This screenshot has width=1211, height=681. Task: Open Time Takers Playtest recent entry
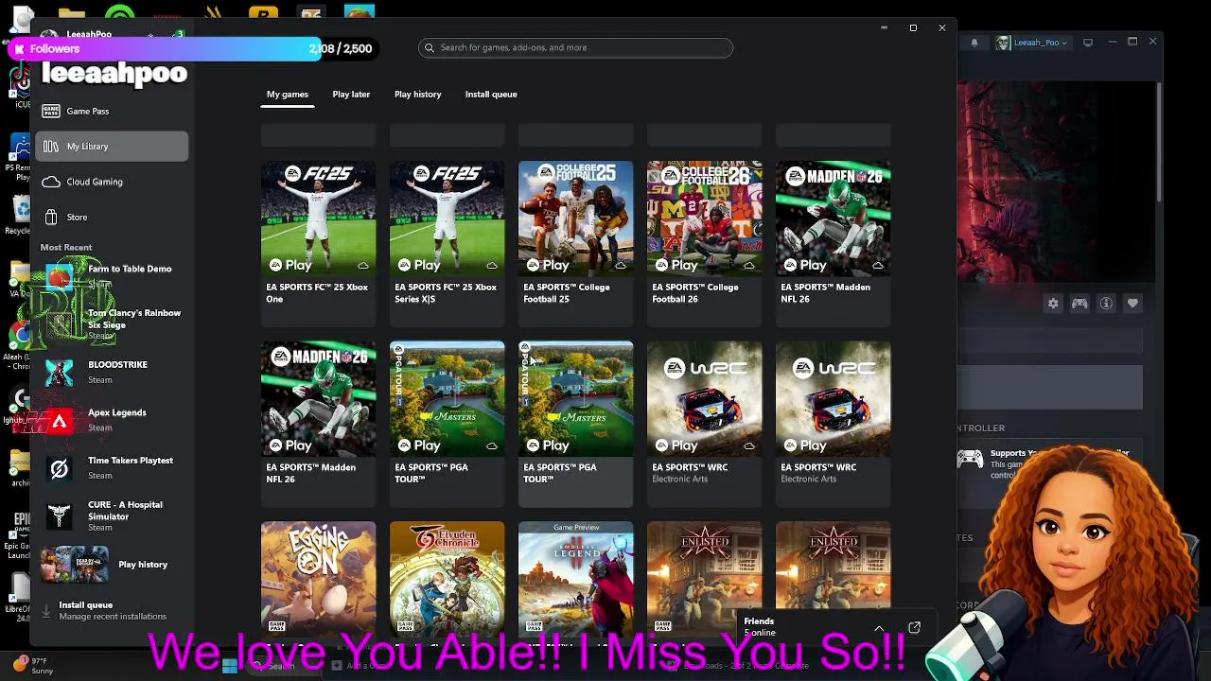(x=112, y=467)
